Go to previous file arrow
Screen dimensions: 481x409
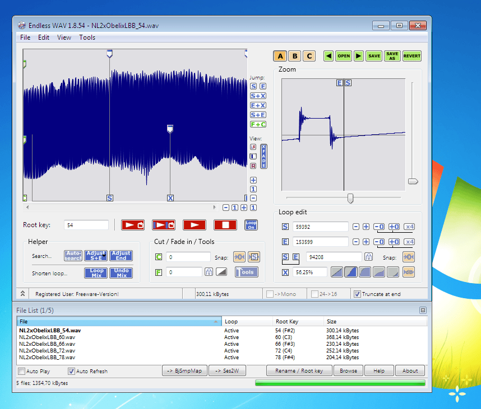point(329,56)
